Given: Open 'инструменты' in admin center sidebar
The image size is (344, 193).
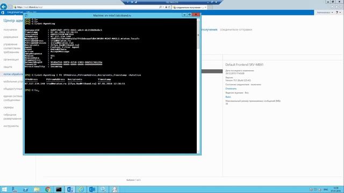Looking at the screenshot, I should point(11,126).
